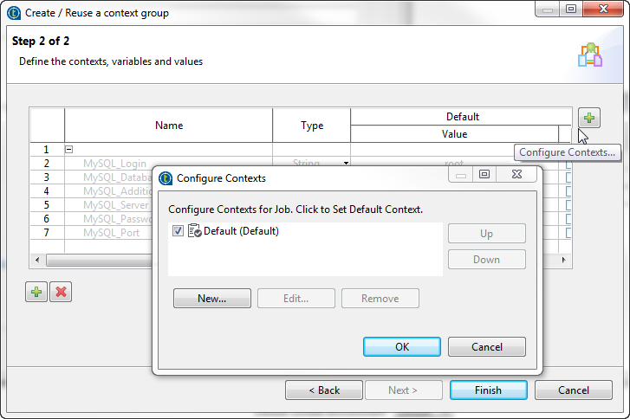Click the Name column header

point(169,126)
